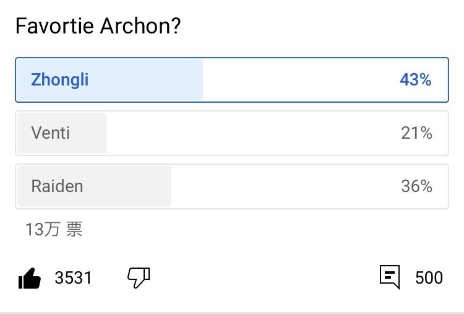Click the 36% result on Raiden
The image size is (464, 314).
416,186
